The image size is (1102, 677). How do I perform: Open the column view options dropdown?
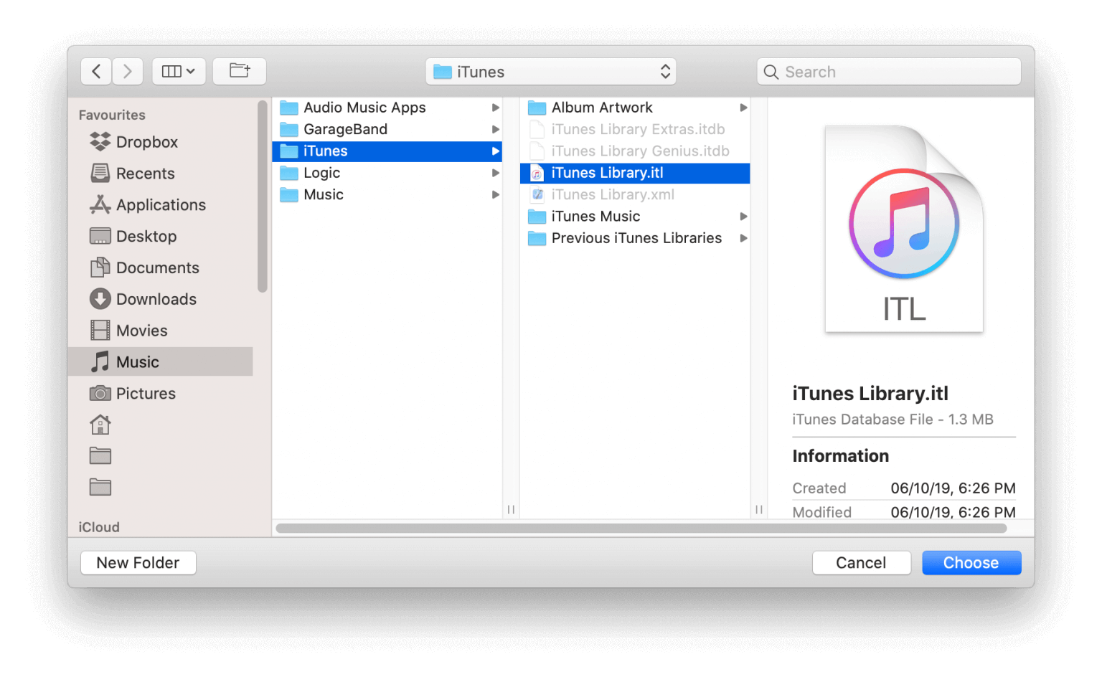(x=179, y=72)
